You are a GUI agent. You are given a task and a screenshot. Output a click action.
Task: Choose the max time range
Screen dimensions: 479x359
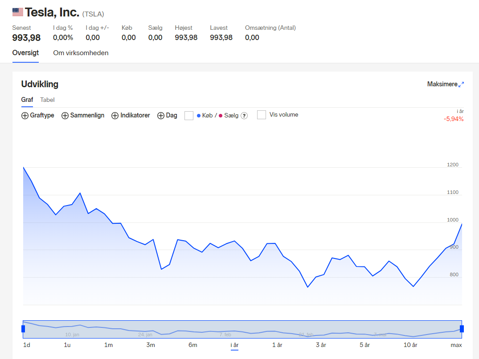(456, 345)
